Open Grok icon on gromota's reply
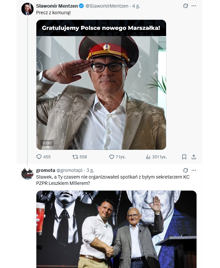The width and height of the screenshot is (220, 268). [x=186, y=170]
